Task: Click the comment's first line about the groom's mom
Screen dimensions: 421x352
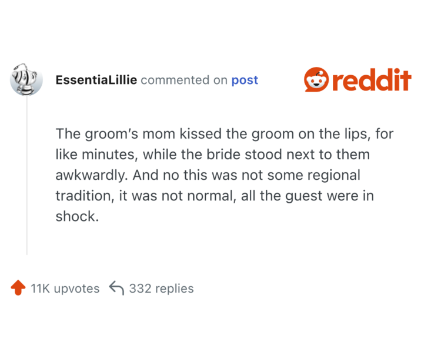Action: coord(225,134)
